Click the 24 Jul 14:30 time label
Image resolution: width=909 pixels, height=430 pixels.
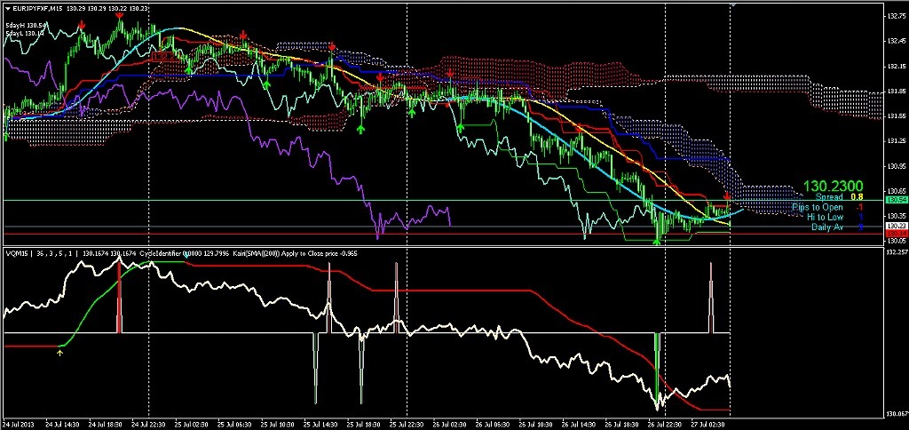(61, 425)
